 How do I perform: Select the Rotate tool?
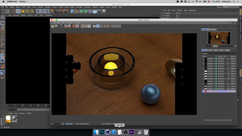point(28,11)
